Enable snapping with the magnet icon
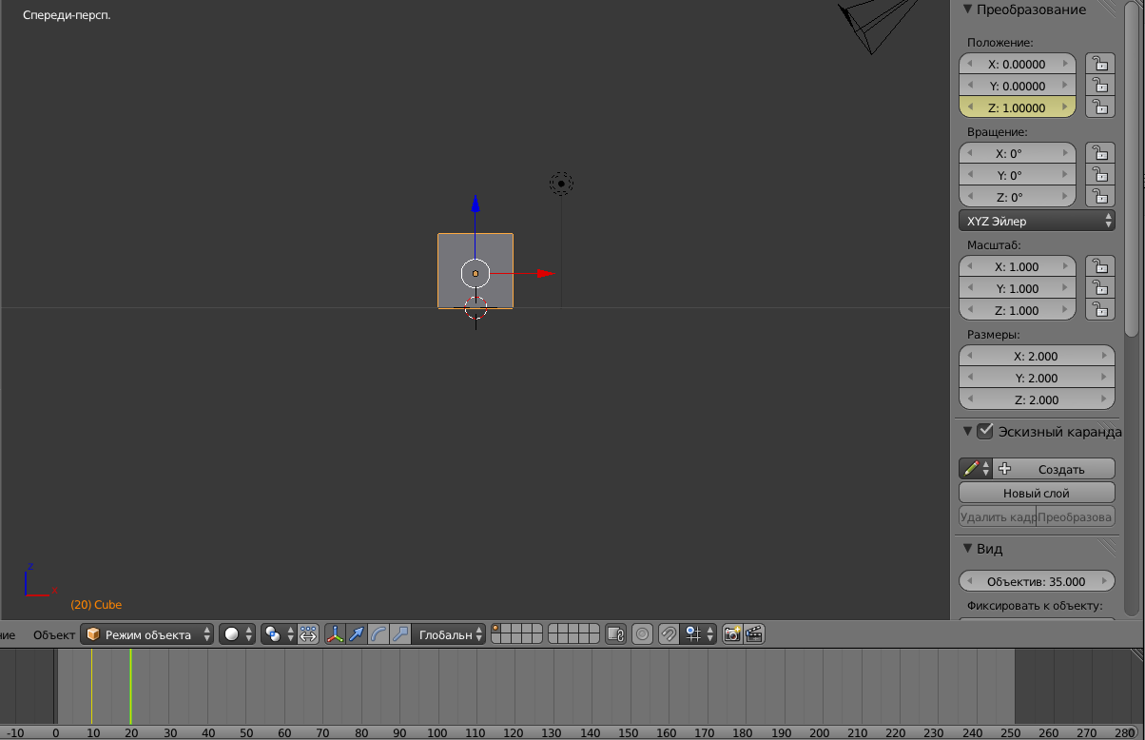This screenshot has width=1145, height=740. click(x=667, y=633)
